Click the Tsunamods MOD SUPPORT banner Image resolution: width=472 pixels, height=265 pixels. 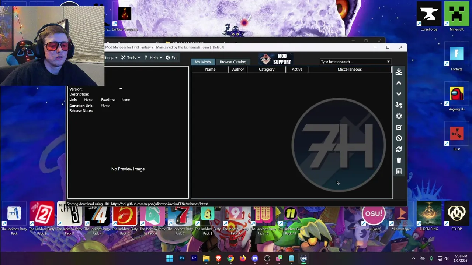[x=275, y=59]
